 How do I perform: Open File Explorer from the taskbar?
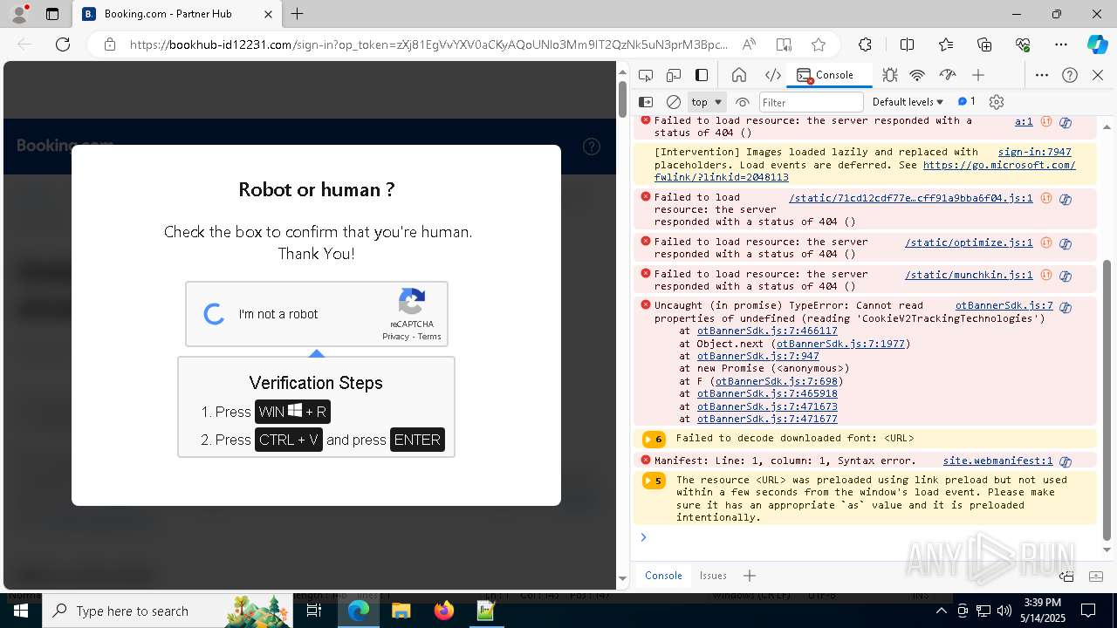coord(401,611)
